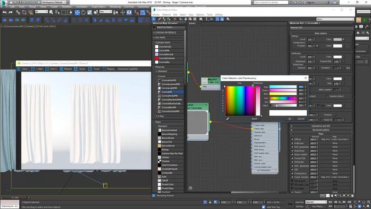This screenshot has height=209, width=371.
Task: Click the rectangular selection region icon
Action: click(64, 12)
